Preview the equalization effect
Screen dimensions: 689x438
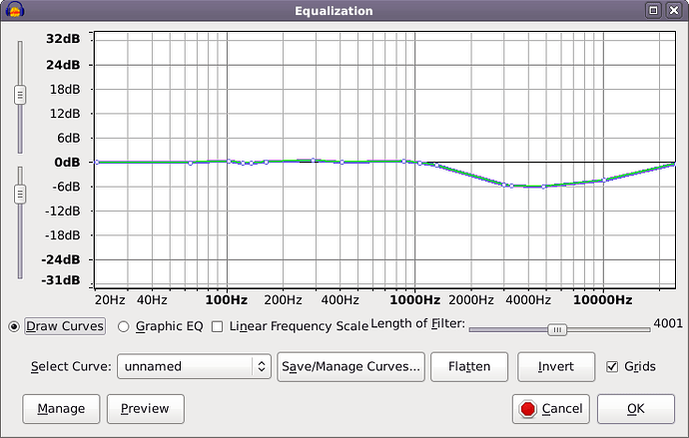click(x=145, y=408)
